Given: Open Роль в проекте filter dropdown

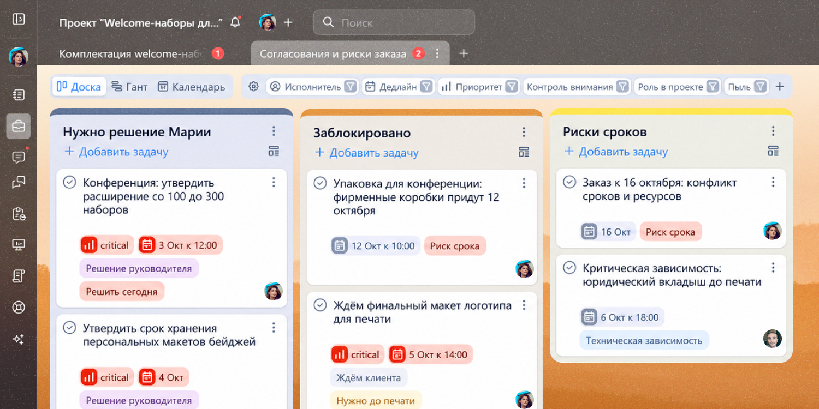Looking at the screenshot, I should pyautogui.click(x=712, y=87).
